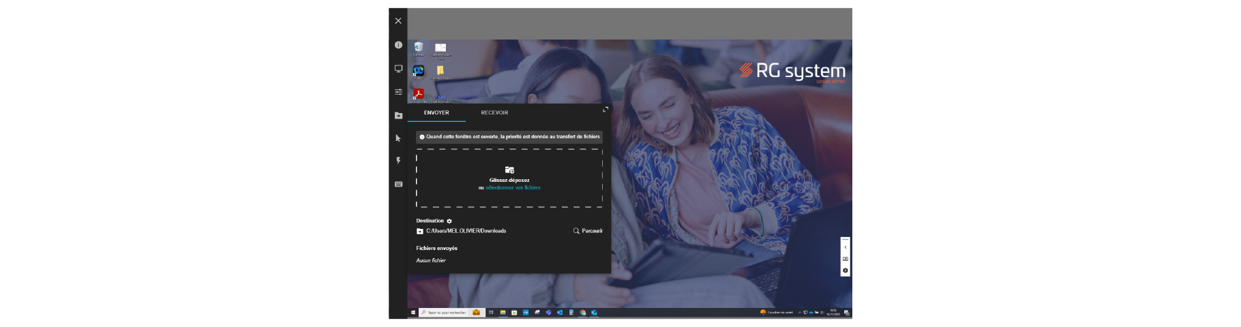Click the Parcourir browse button

(x=588, y=231)
